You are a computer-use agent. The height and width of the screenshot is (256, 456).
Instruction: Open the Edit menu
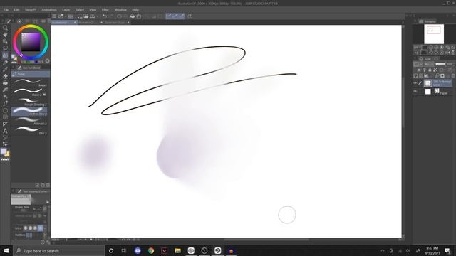(16, 9)
